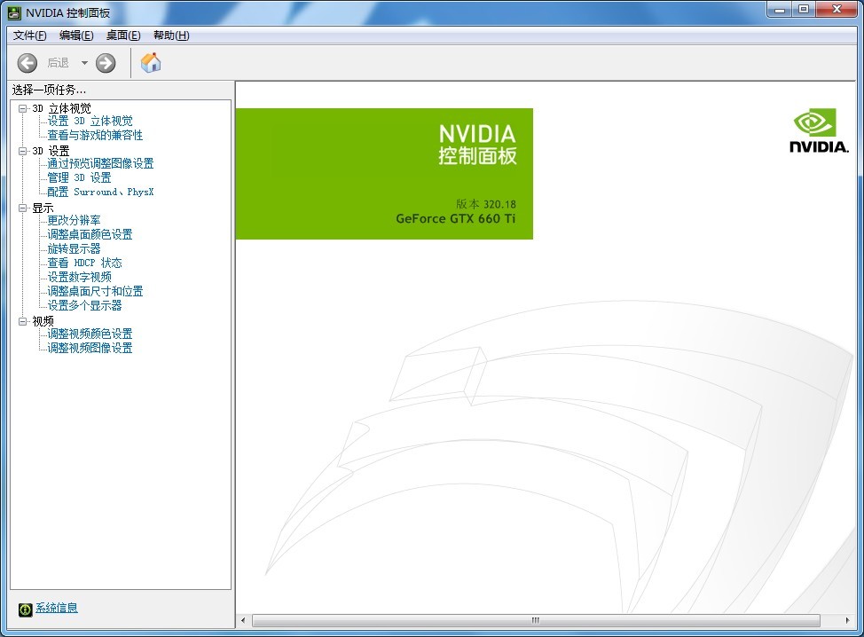This screenshot has width=864, height=637.
Task: Select 查看与游戏的兼容性 task
Action: (95, 135)
